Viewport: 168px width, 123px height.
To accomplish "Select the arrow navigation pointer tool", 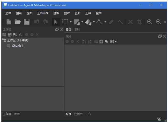I will coord(55,23).
